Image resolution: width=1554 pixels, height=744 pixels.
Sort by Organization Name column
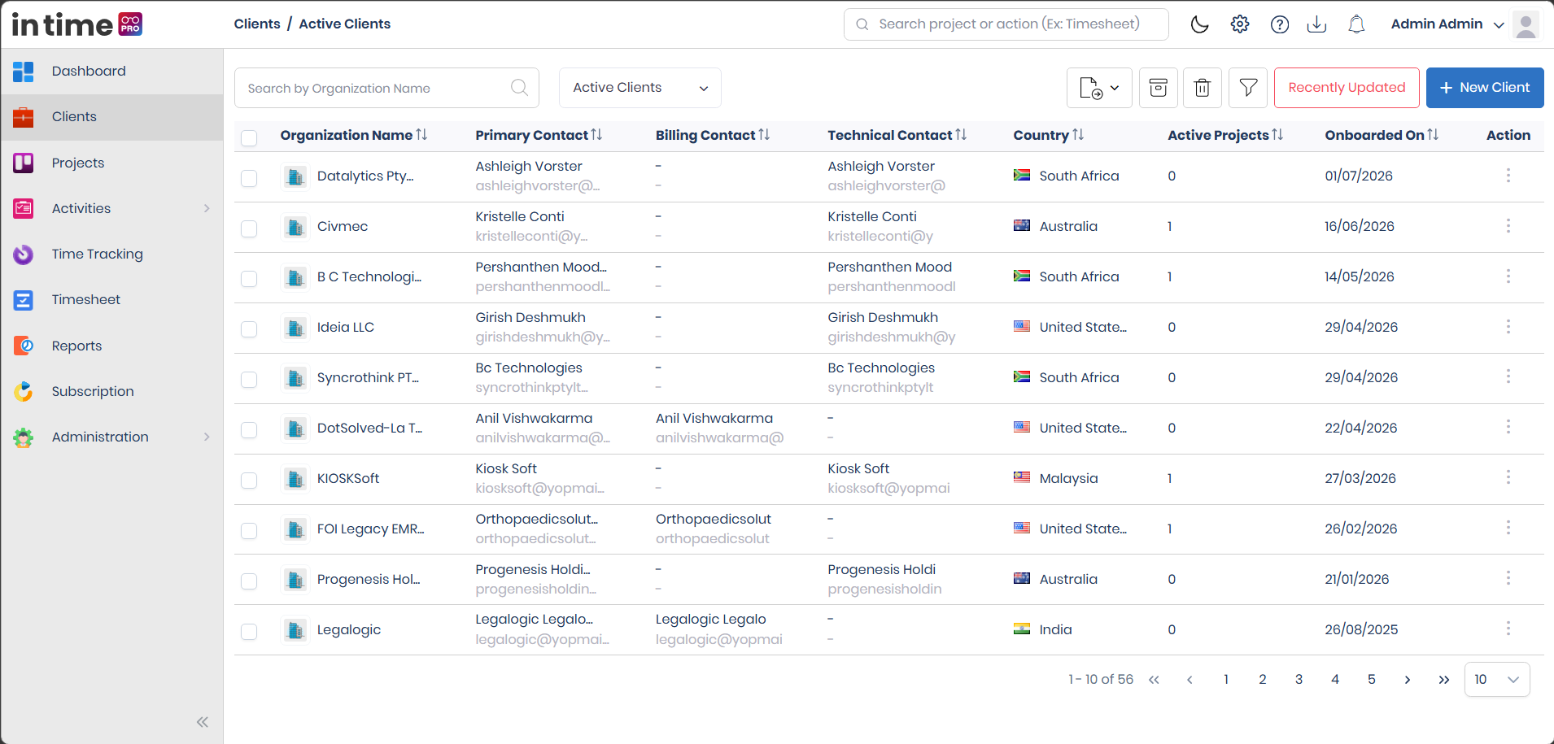click(421, 135)
